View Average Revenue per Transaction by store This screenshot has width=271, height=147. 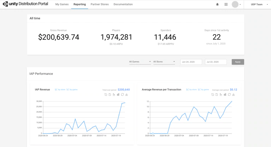point(191,90)
